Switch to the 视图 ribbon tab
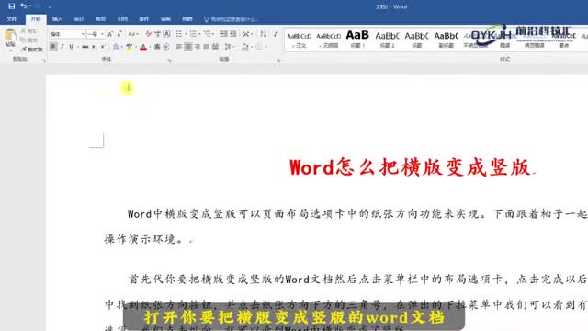The image size is (588, 331). 187,19
